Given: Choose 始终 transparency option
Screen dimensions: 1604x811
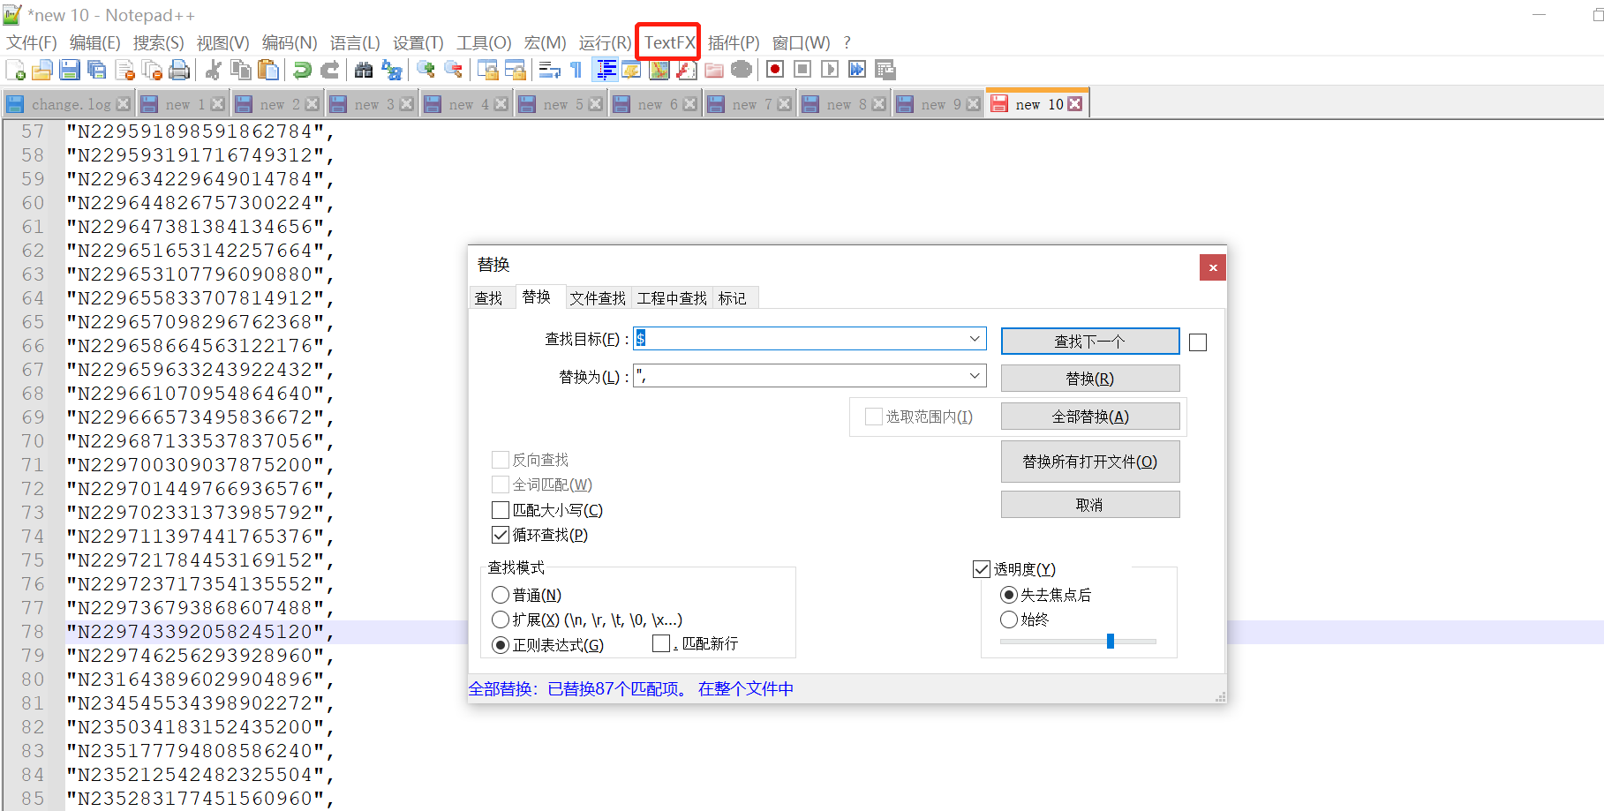Looking at the screenshot, I should (1009, 620).
